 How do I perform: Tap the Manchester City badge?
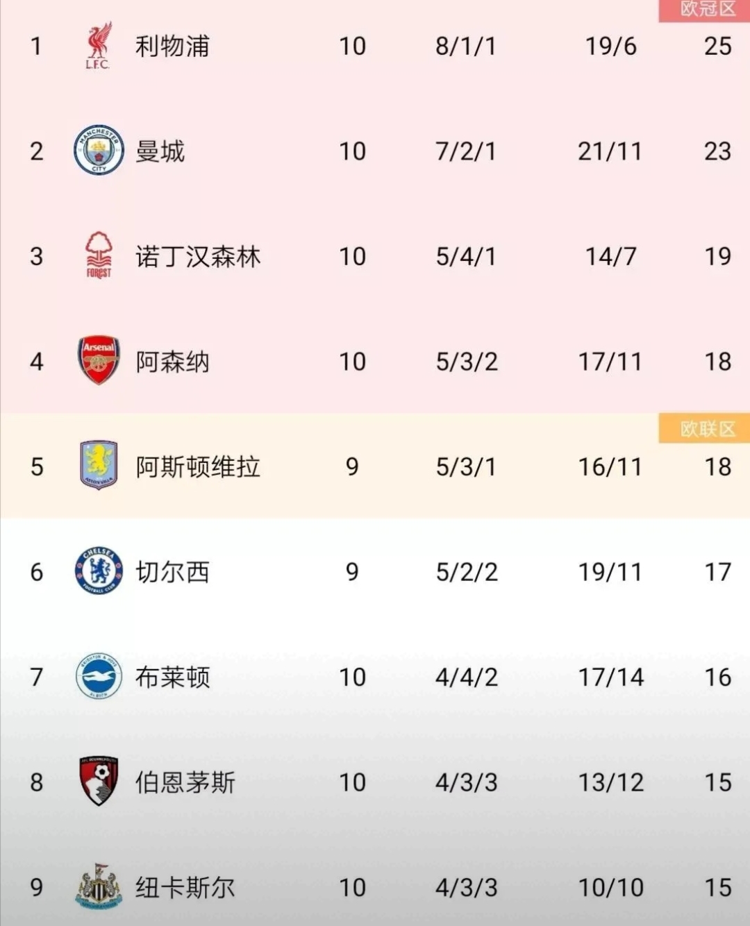[99, 150]
